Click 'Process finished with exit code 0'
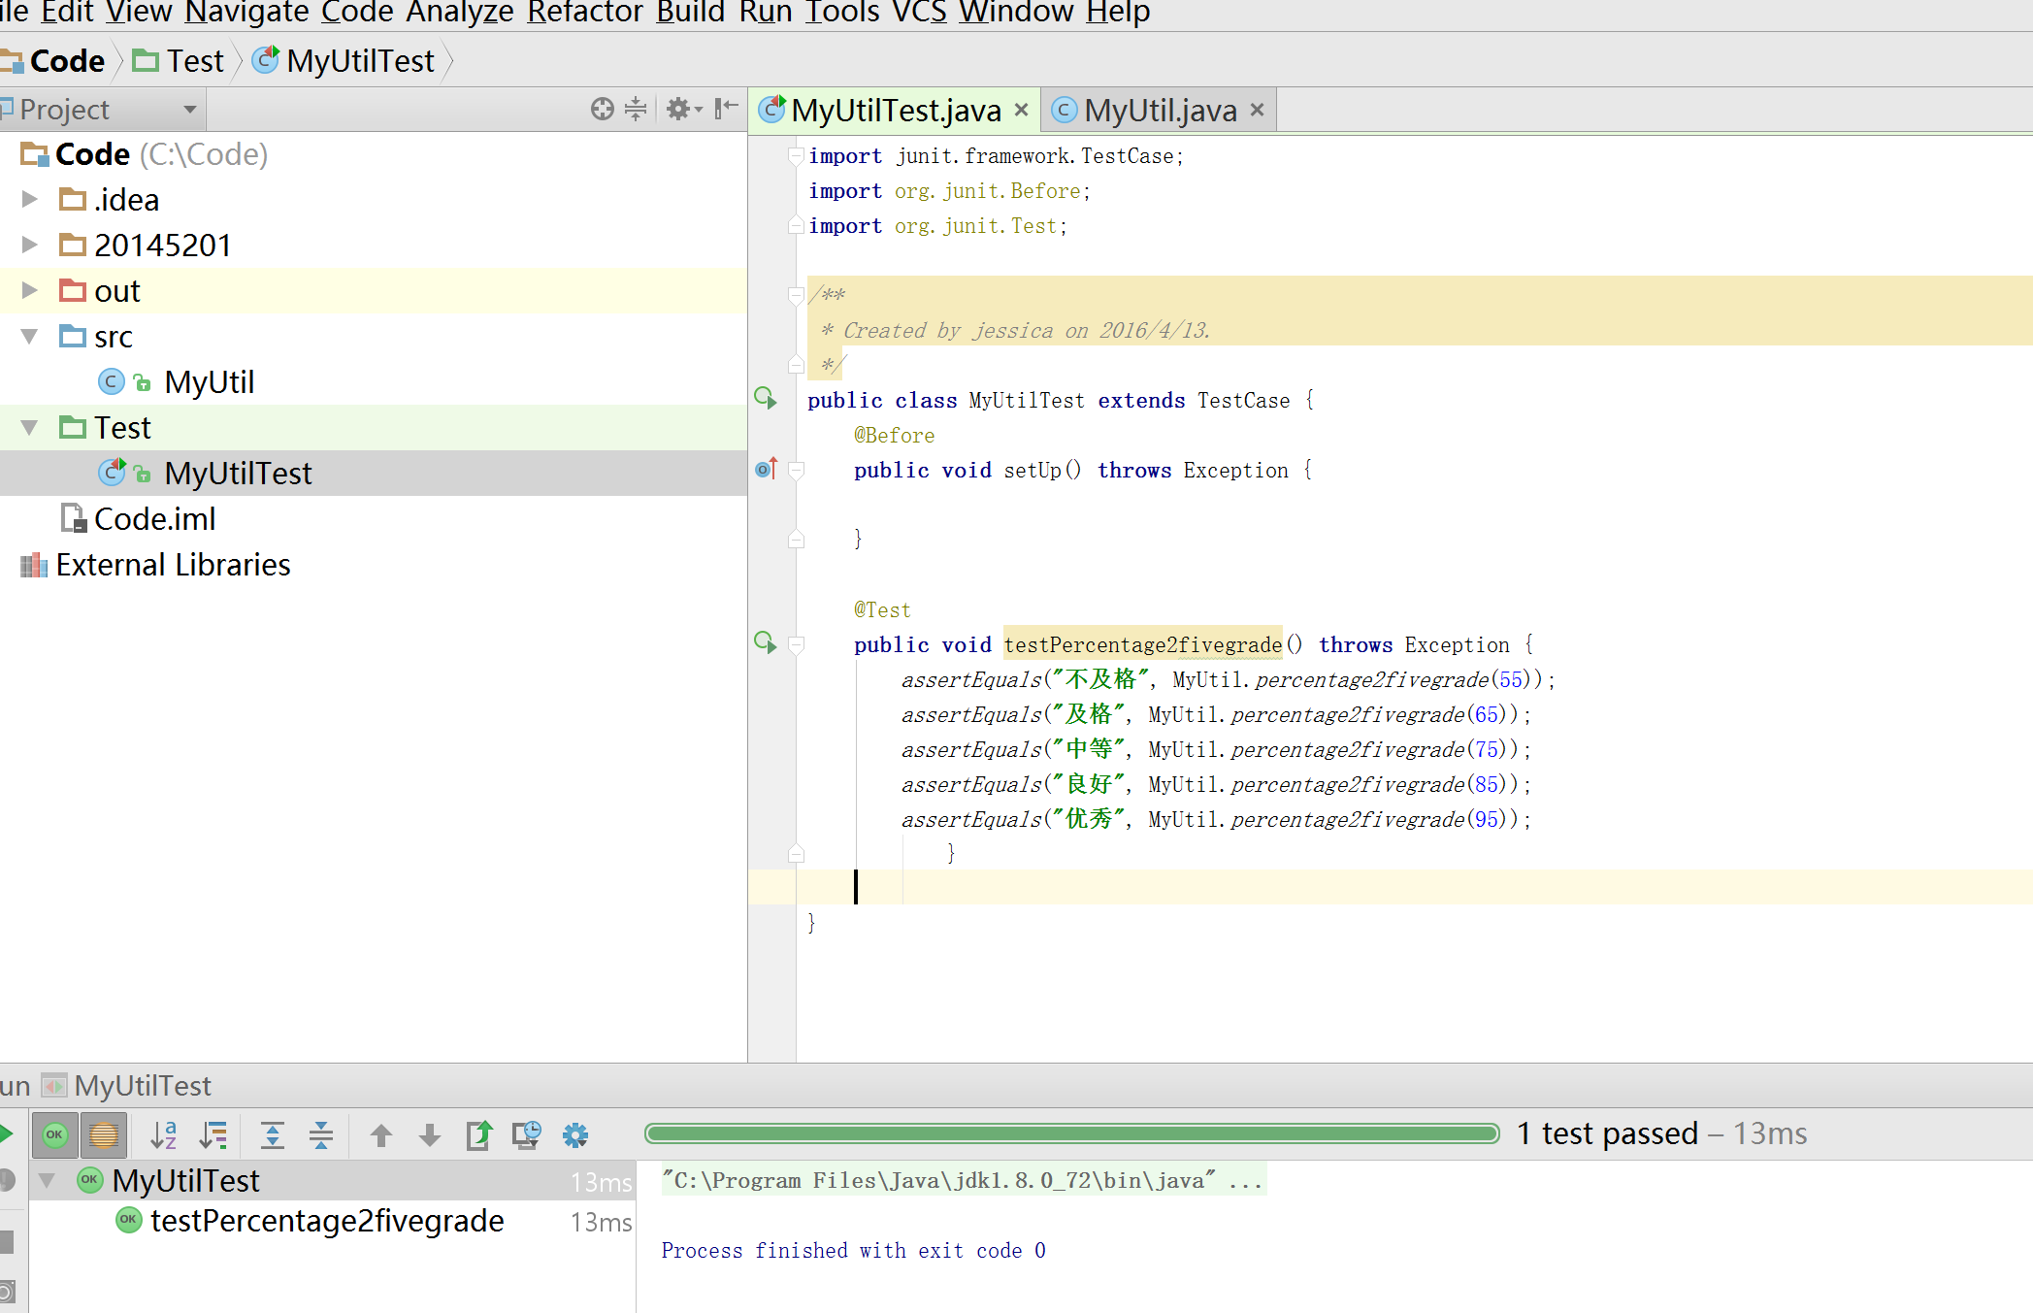Viewport: 2033px width, 1313px height. click(853, 1250)
